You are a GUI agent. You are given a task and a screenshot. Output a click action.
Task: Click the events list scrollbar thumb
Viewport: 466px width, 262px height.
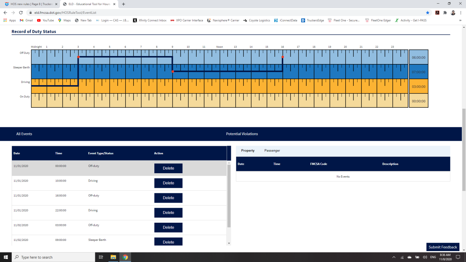(229, 196)
